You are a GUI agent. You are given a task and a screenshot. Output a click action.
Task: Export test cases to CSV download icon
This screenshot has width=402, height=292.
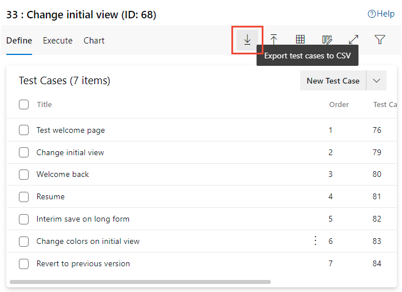tap(247, 40)
